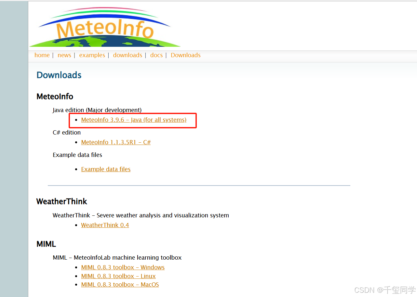Download MIML 0.8.3 toolbox for Linux

[118, 276]
